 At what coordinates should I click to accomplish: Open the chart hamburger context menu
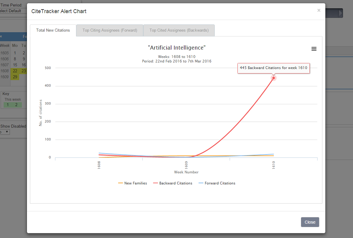(314, 49)
